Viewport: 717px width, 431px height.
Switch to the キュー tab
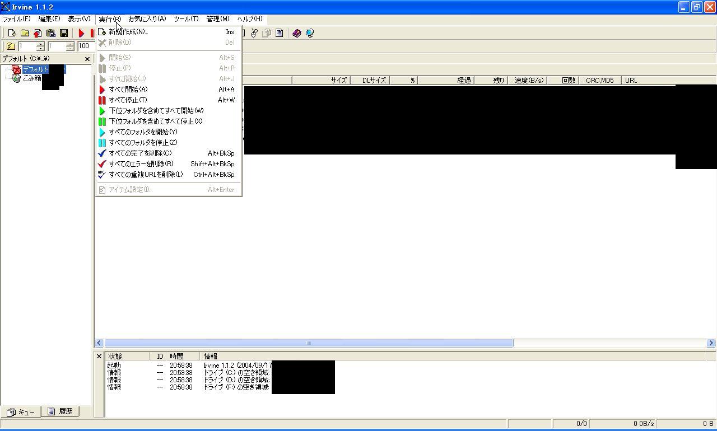click(x=21, y=412)
